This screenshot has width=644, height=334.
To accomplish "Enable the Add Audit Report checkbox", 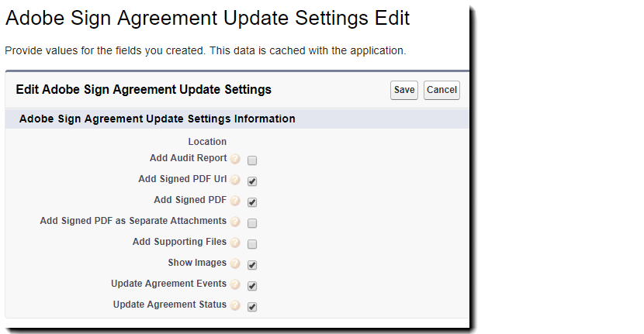I will pos(252,160).
